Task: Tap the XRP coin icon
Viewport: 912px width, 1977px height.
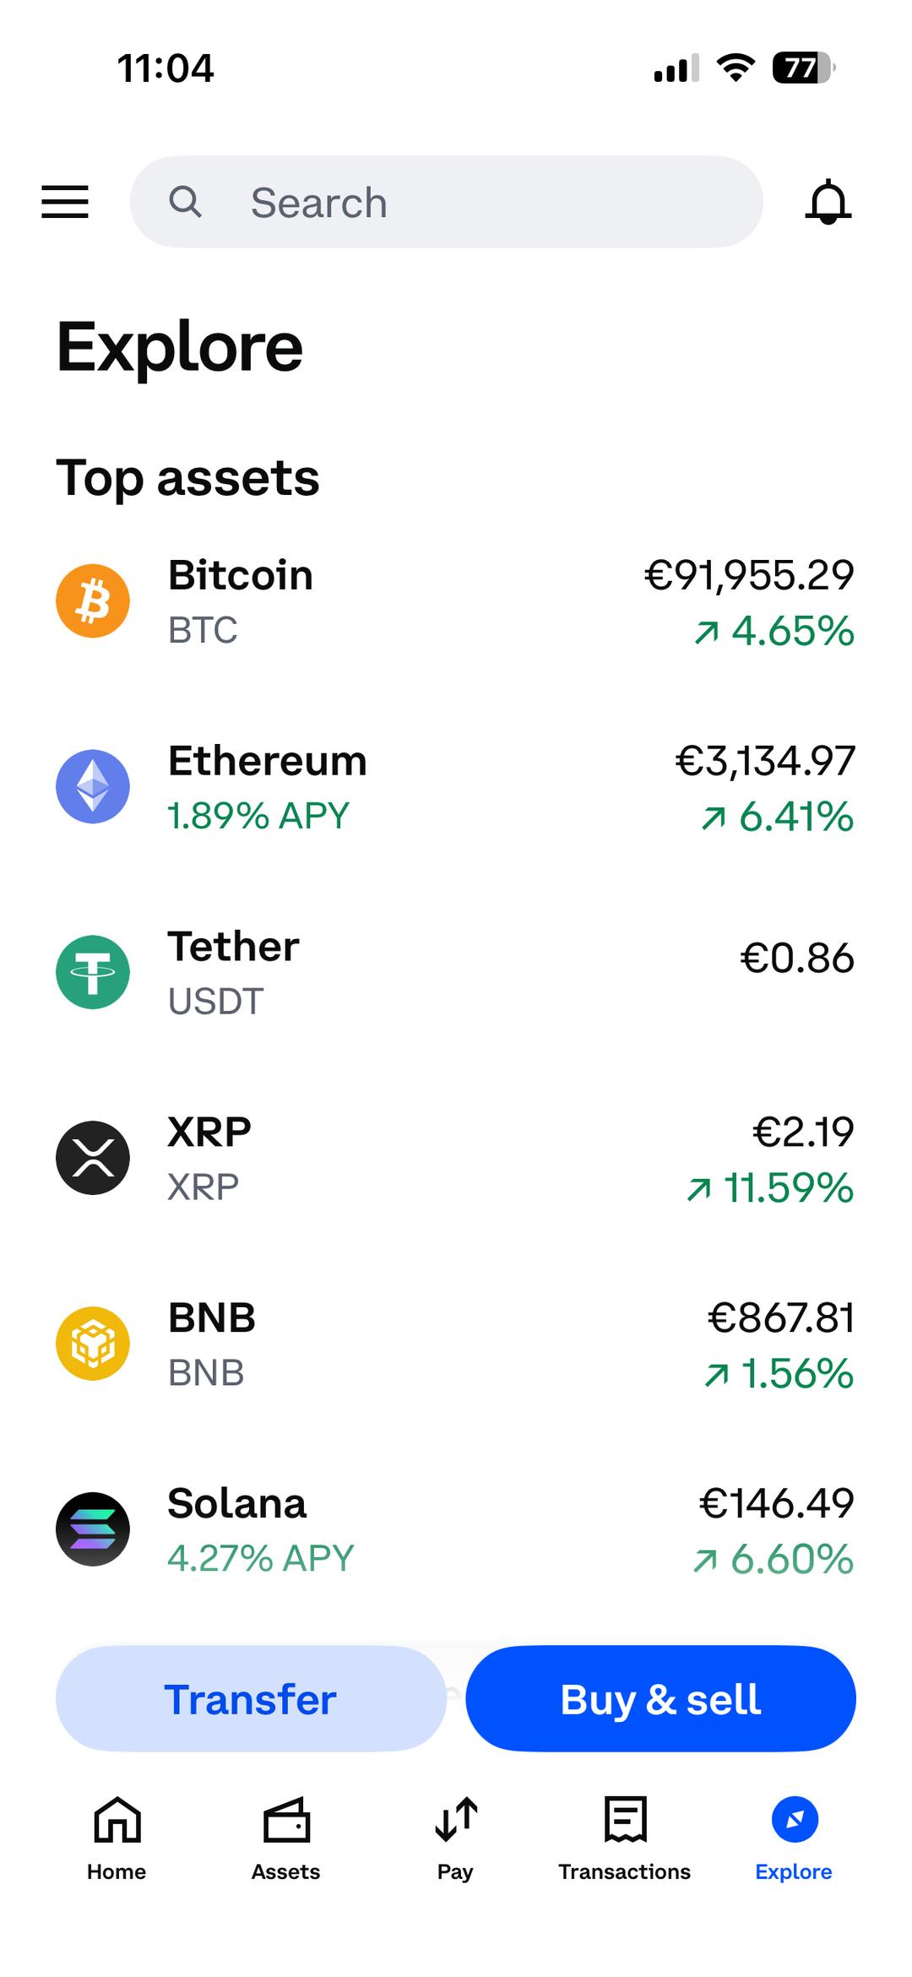Action: tap(93, 1158)
